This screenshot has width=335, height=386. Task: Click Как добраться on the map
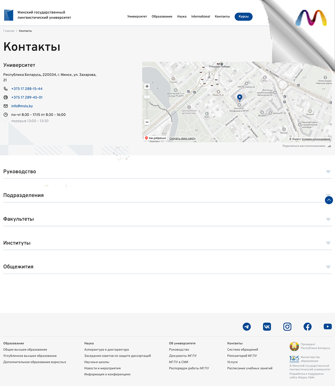155,138
